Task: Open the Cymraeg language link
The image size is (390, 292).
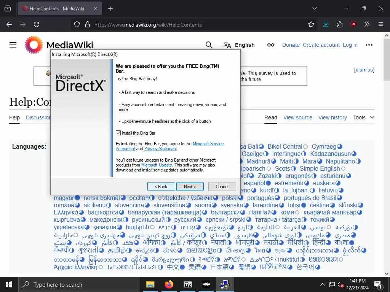Action: (x=324, y=147)
